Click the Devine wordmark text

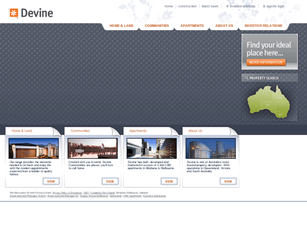(37, 13)
